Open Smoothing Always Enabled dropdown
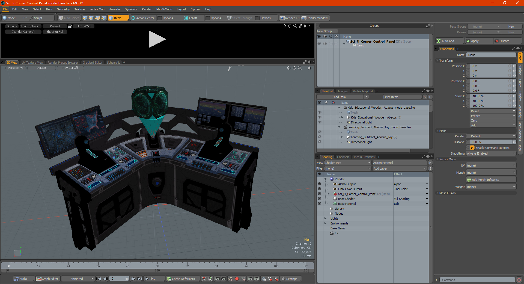524x284 pixels. [x=491, y=153]
